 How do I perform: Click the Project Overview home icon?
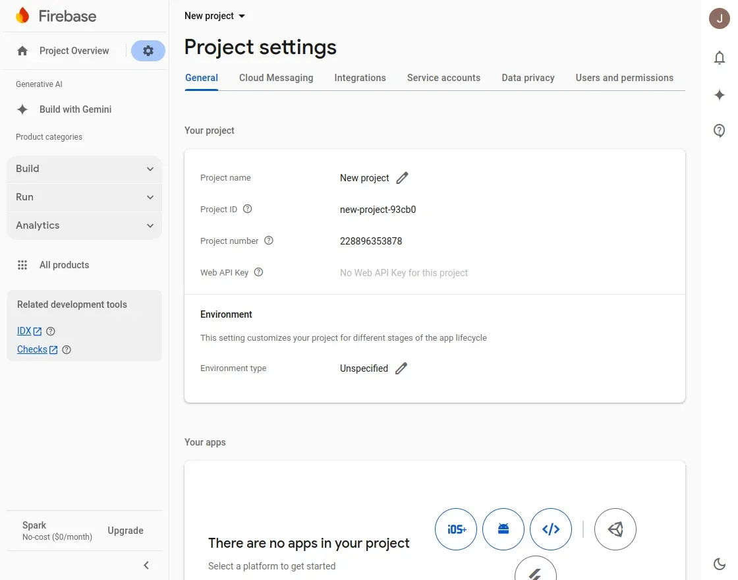(x=22, y=51)
